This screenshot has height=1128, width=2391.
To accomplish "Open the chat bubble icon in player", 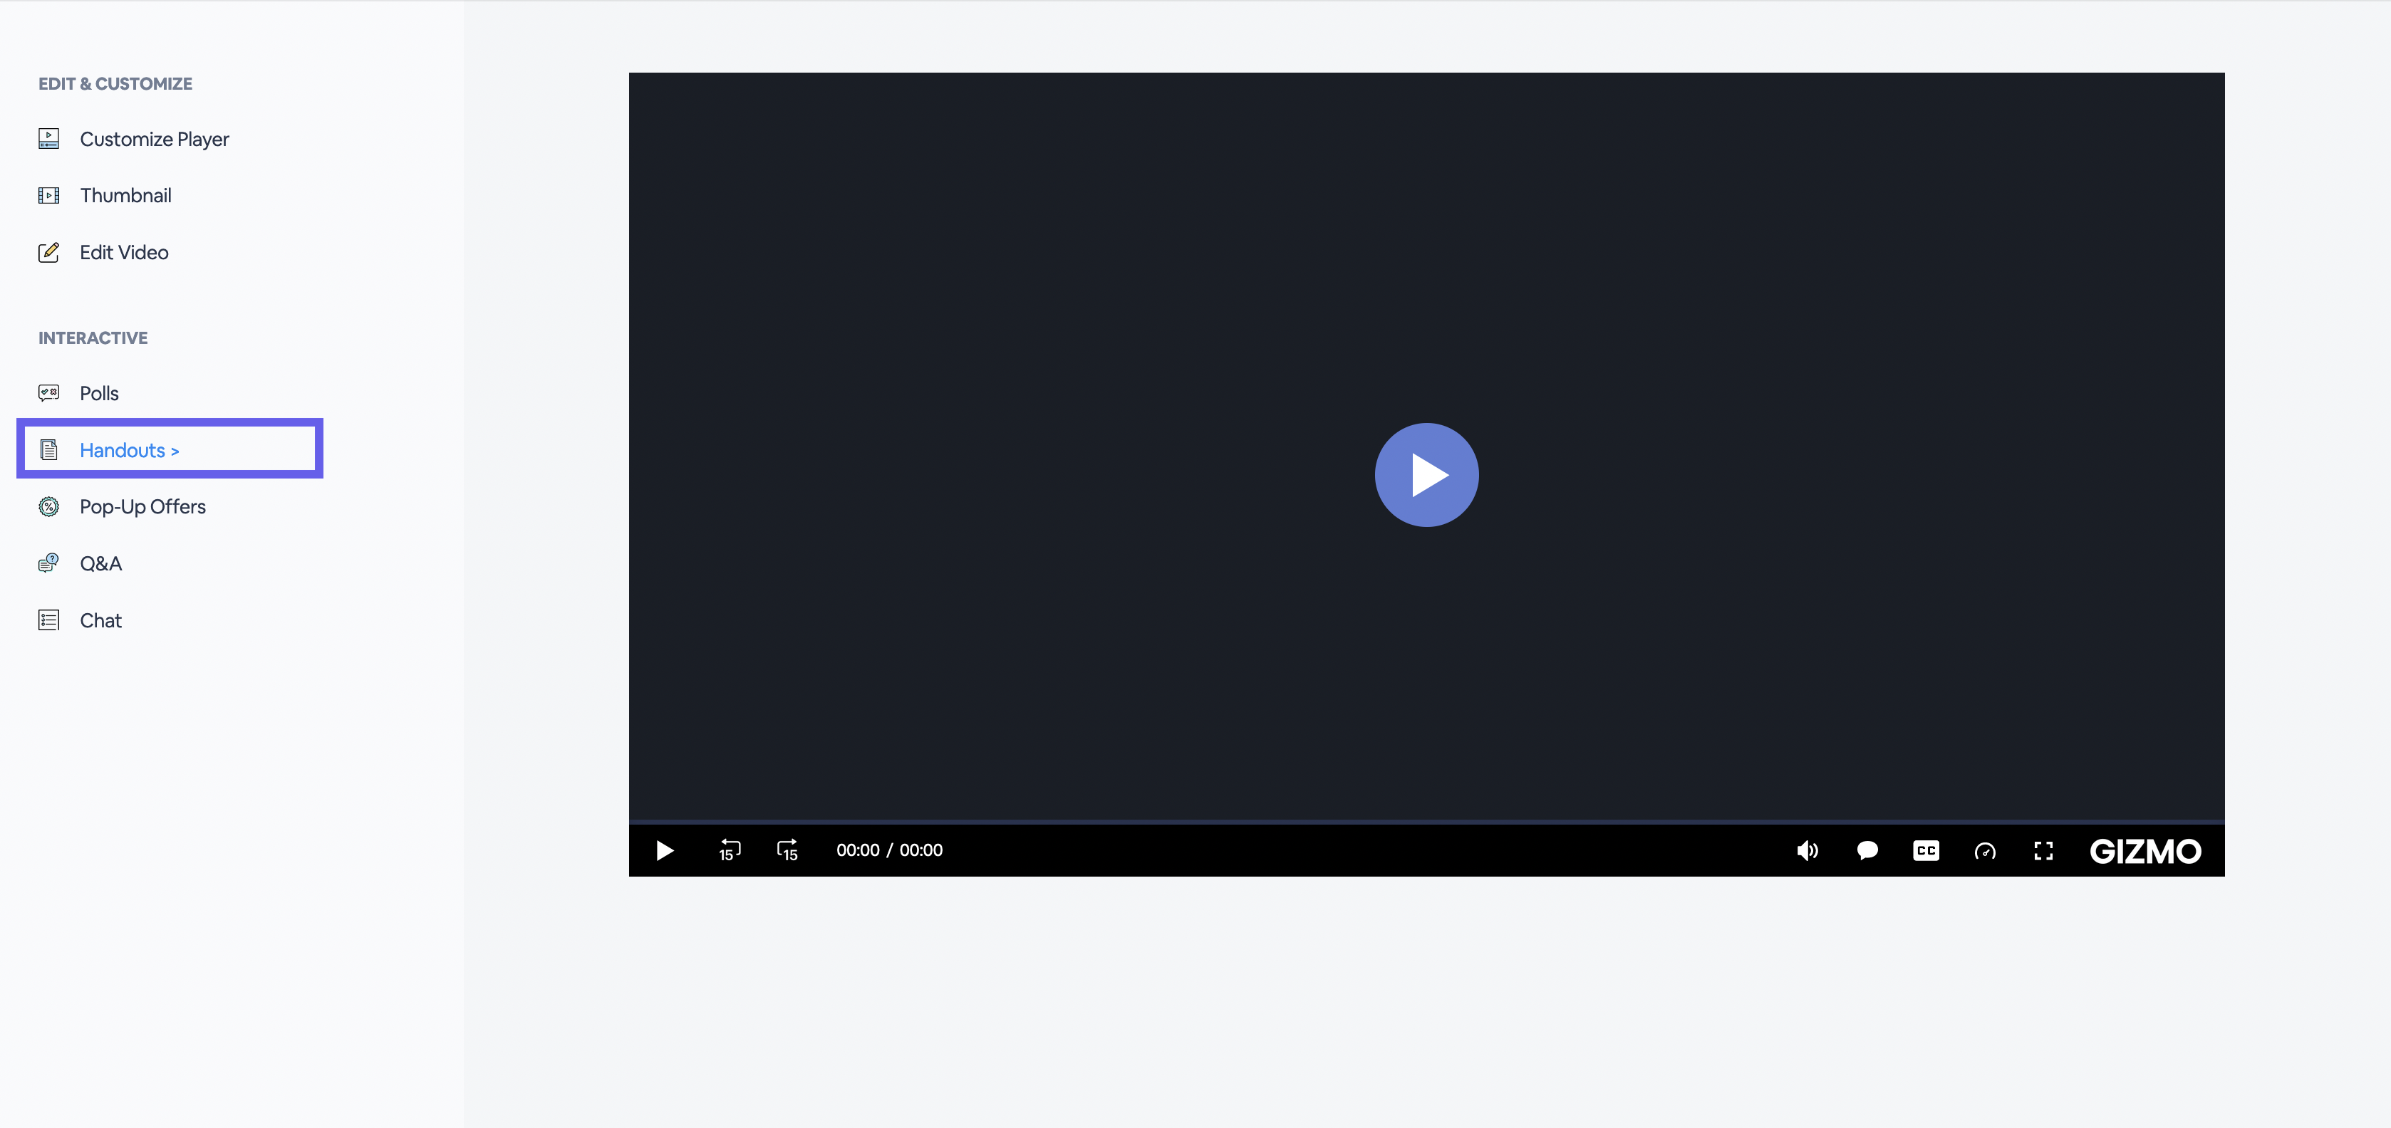I will point(1867,851).
